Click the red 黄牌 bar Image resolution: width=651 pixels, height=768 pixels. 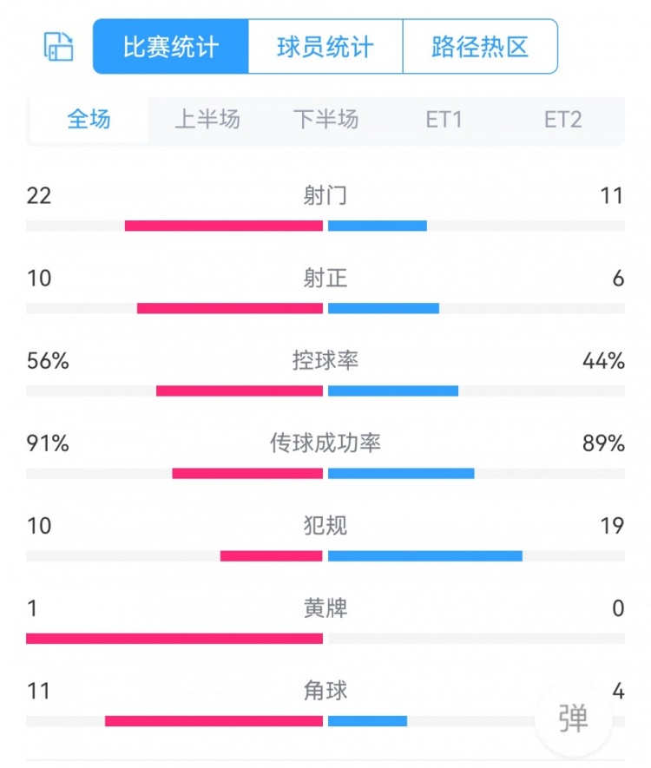point(174,638)
